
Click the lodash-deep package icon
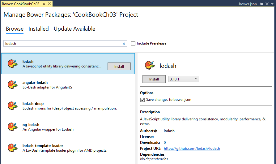[12, 106]
